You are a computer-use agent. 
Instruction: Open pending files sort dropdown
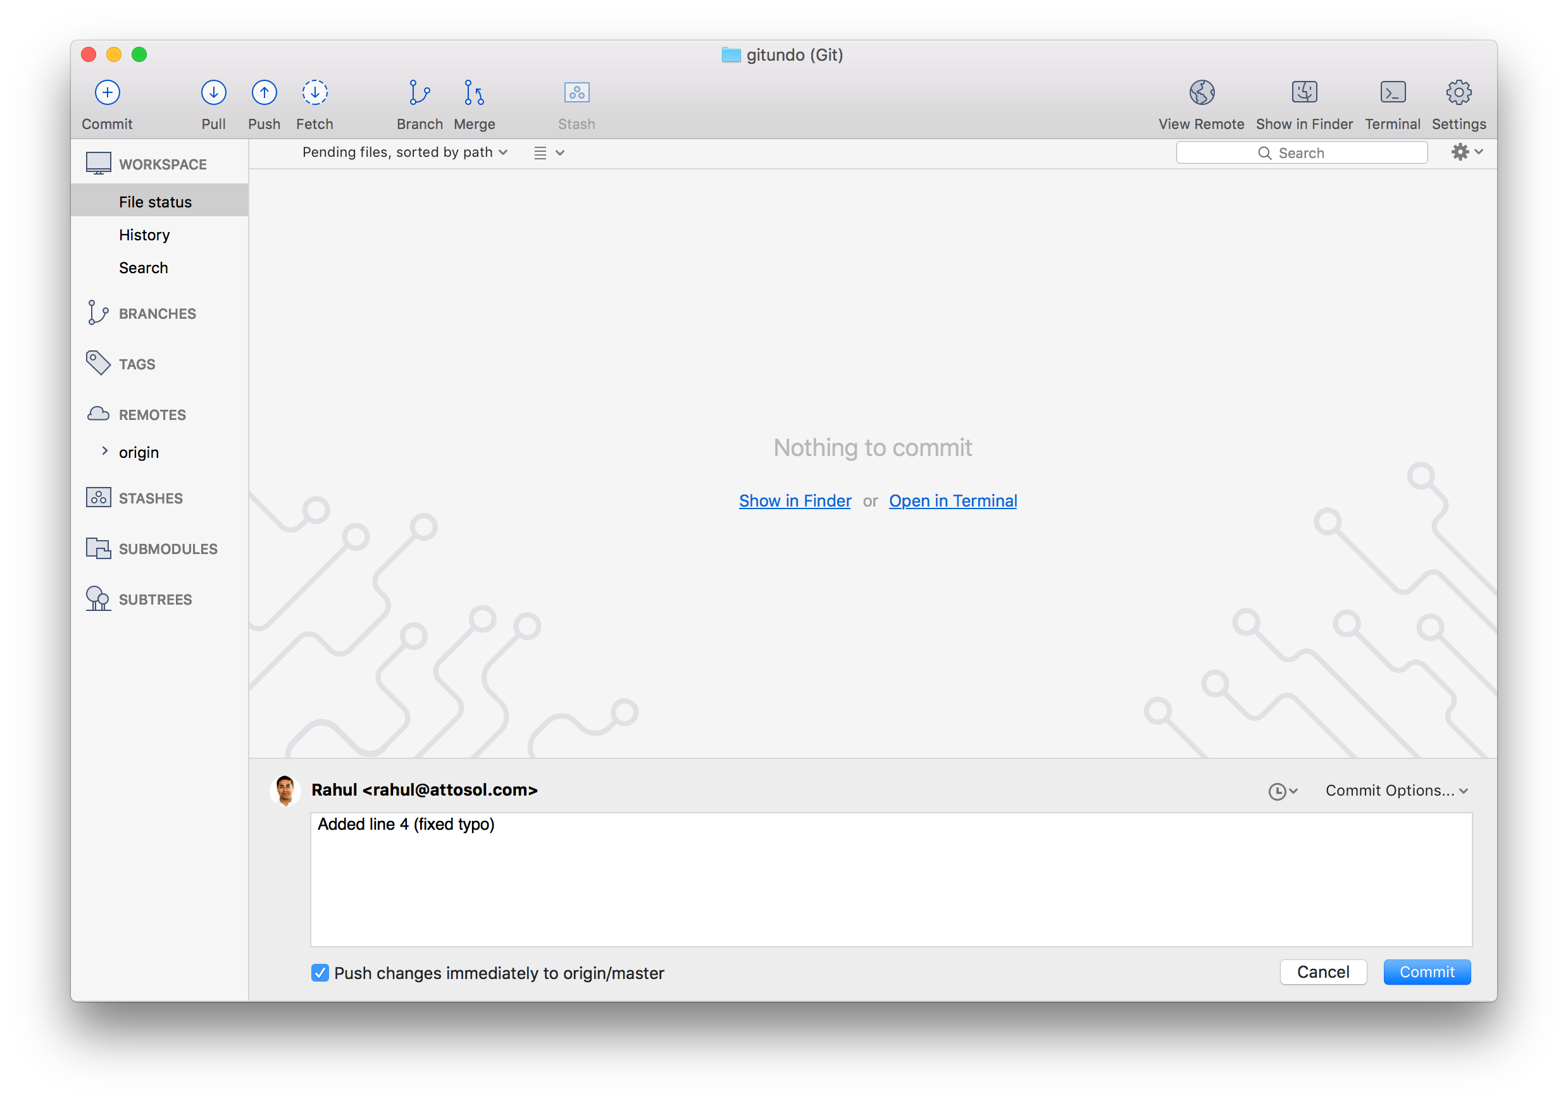pos(404,152)
